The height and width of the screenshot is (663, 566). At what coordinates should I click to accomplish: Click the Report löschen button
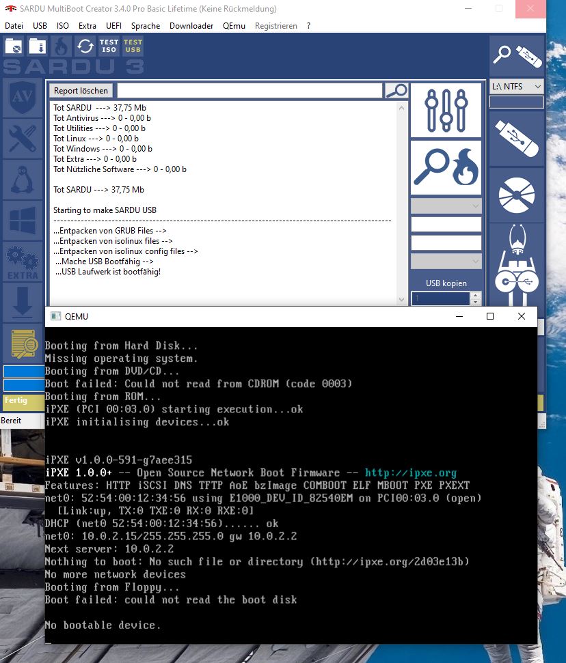pos(81,91)
